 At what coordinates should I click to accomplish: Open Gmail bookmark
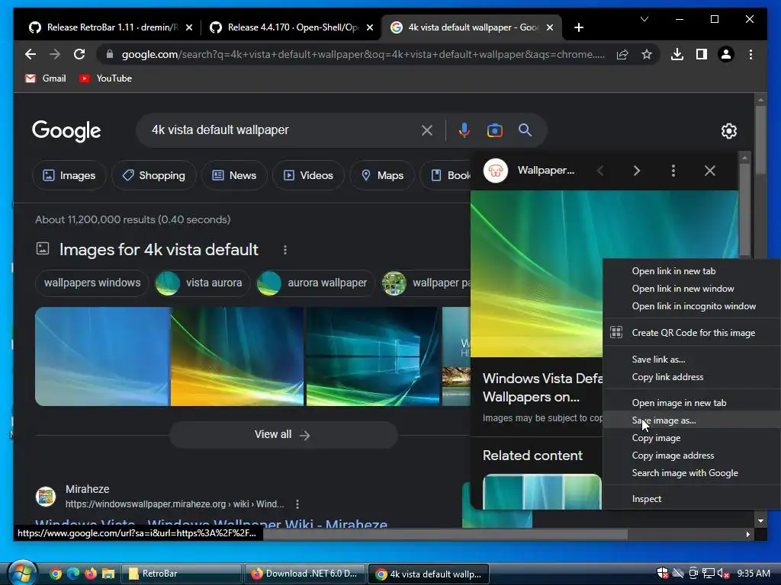[45, 78]
